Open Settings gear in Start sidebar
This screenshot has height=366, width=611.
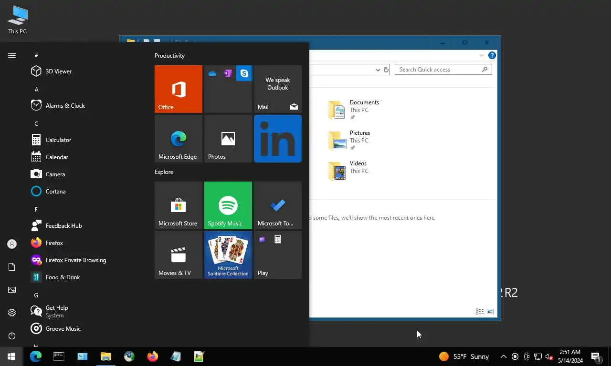point(12,313)
